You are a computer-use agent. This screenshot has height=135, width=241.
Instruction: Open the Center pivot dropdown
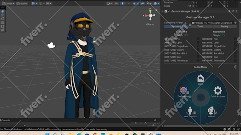pos(8,4)
